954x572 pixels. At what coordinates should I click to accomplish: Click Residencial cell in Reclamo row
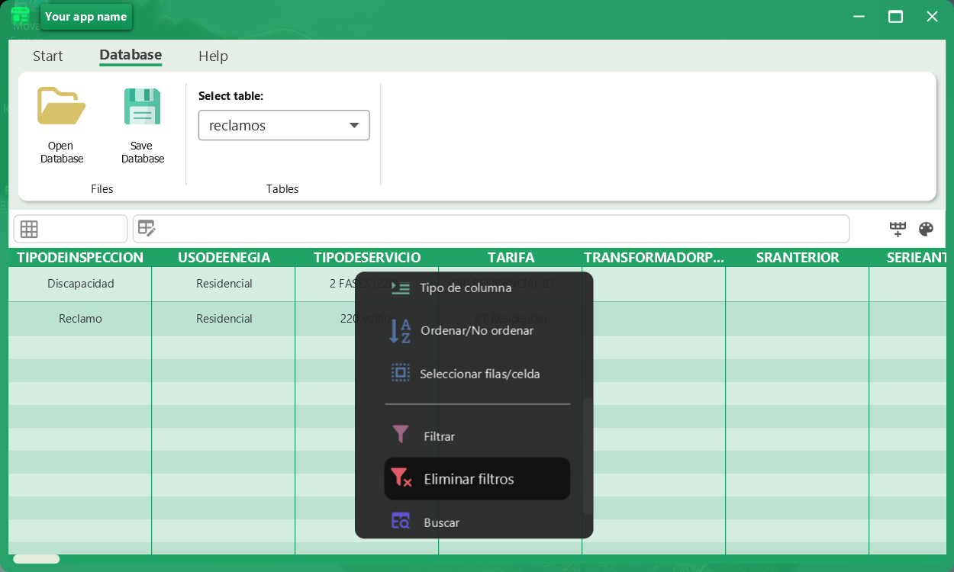pos(224,319)
